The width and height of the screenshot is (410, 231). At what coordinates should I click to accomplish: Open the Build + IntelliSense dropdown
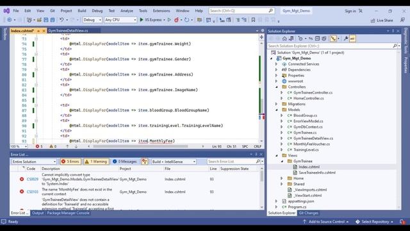pyautogui.click(x=174, y=162)
